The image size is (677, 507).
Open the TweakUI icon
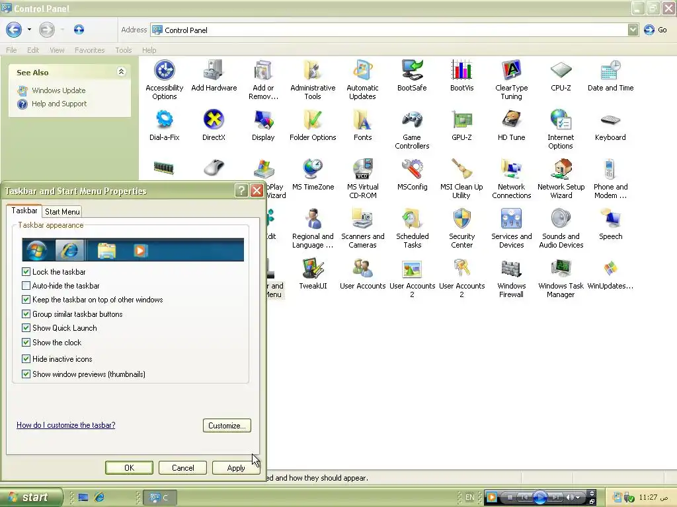point(313,274)
